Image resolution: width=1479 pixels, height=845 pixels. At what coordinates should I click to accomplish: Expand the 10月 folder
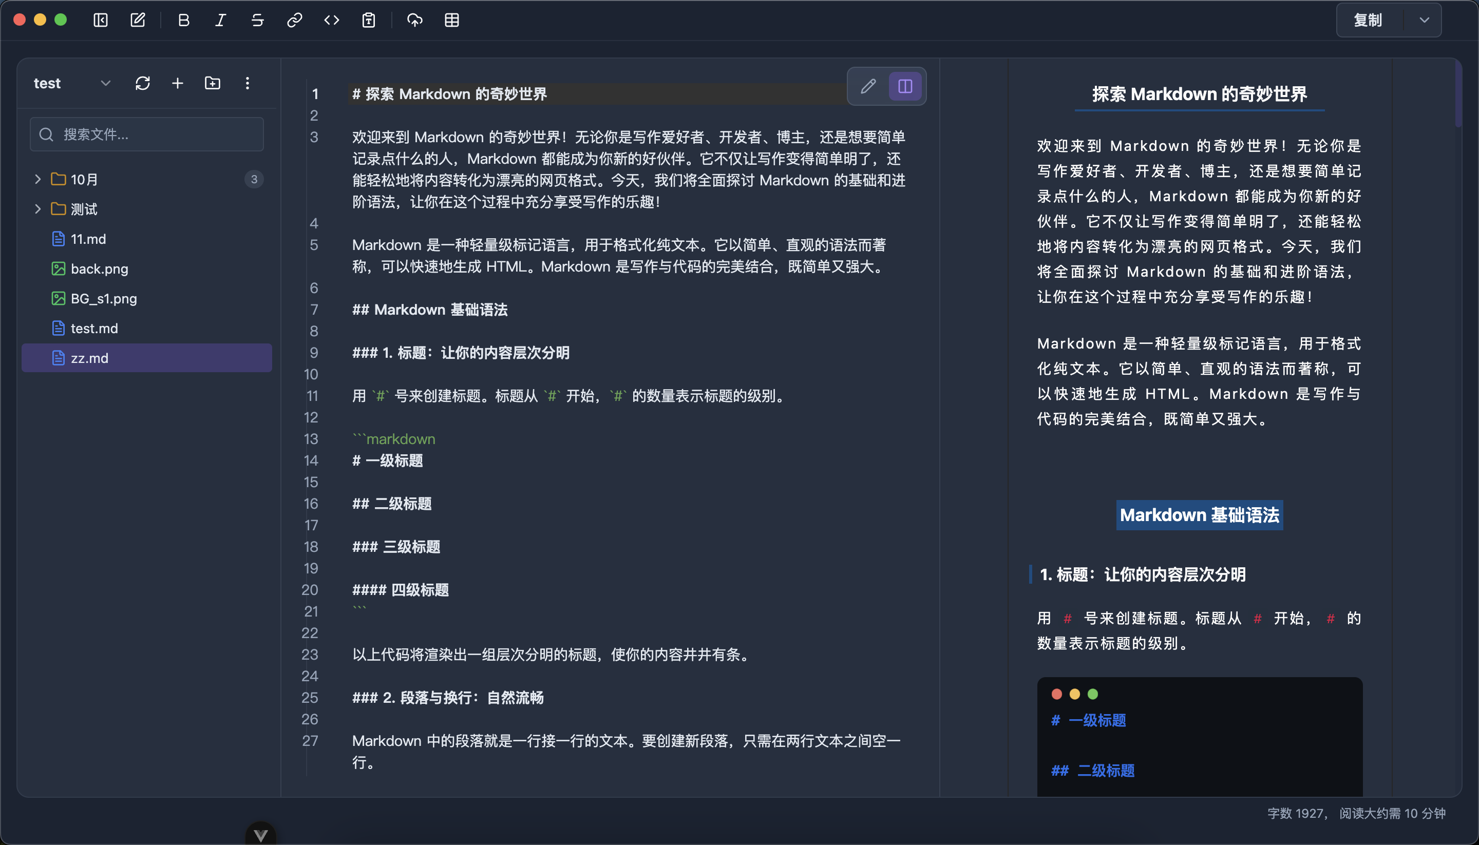coord(37,179)
